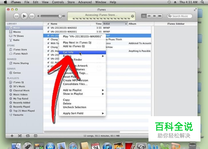Click the Play button in iTunes toolbar
This screenshot has width=208, height=149.
(x=24, y=16)
